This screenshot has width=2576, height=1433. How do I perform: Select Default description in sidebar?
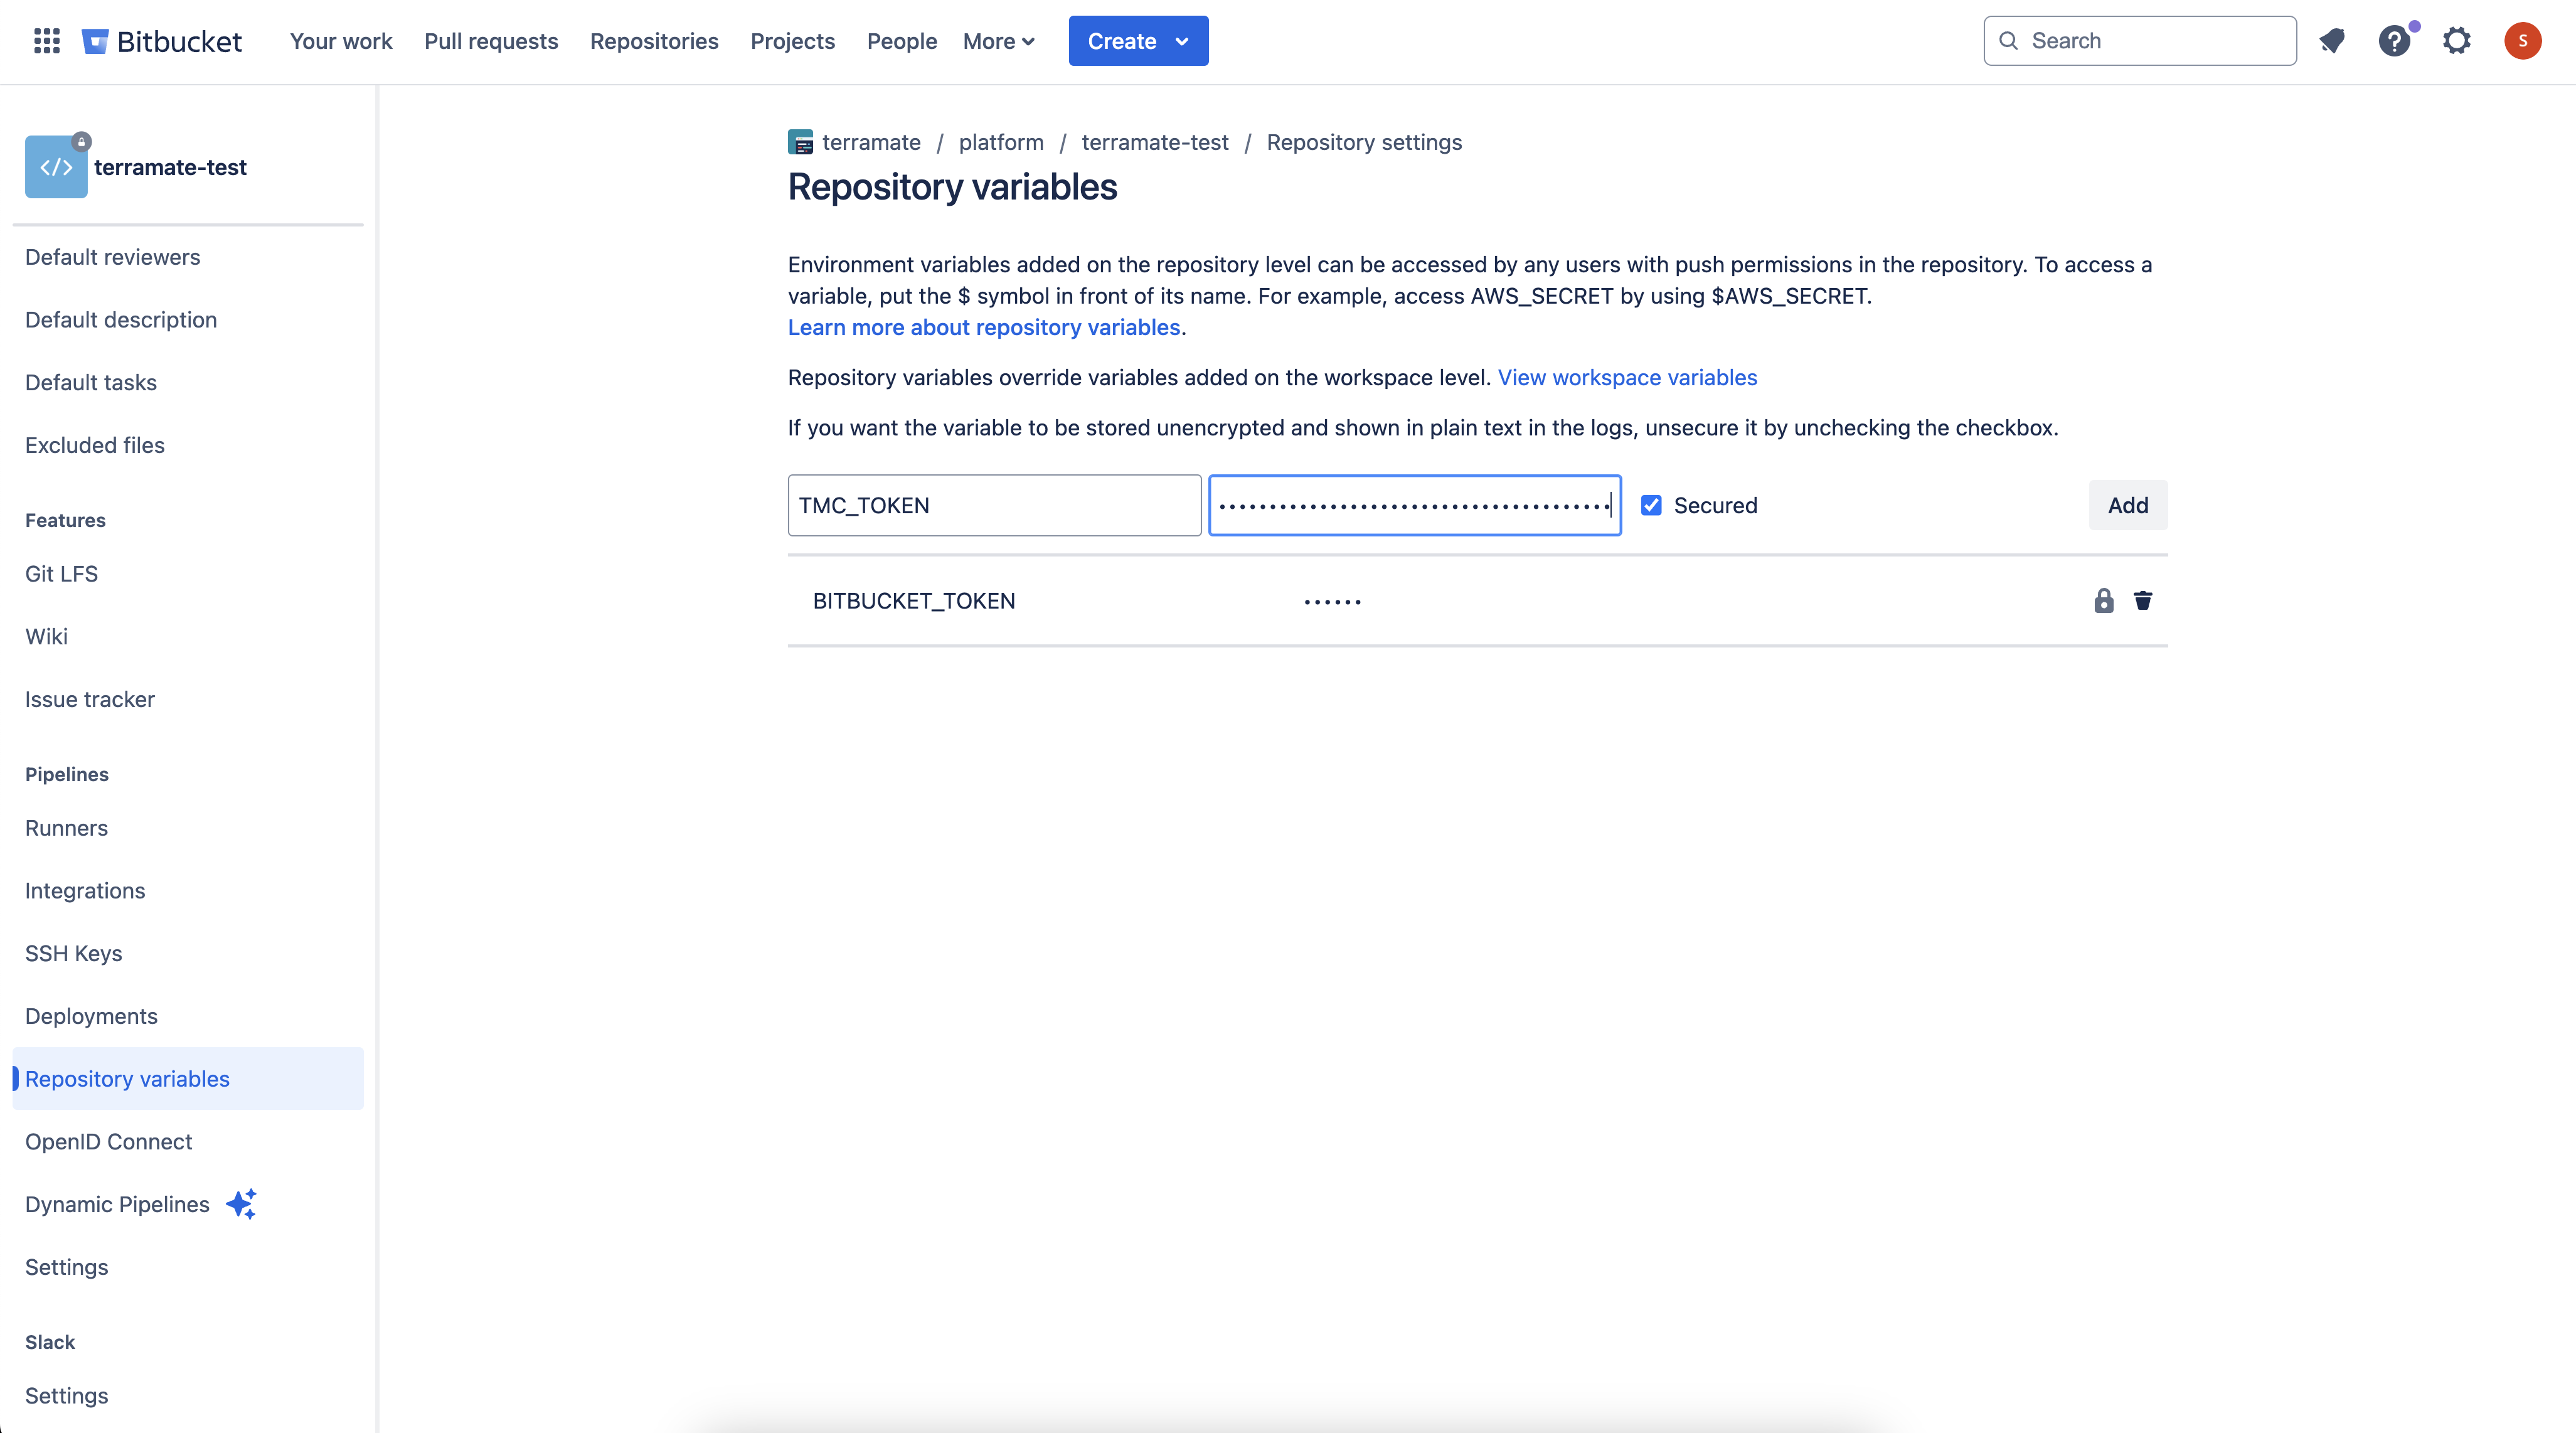tap(121, 320)
